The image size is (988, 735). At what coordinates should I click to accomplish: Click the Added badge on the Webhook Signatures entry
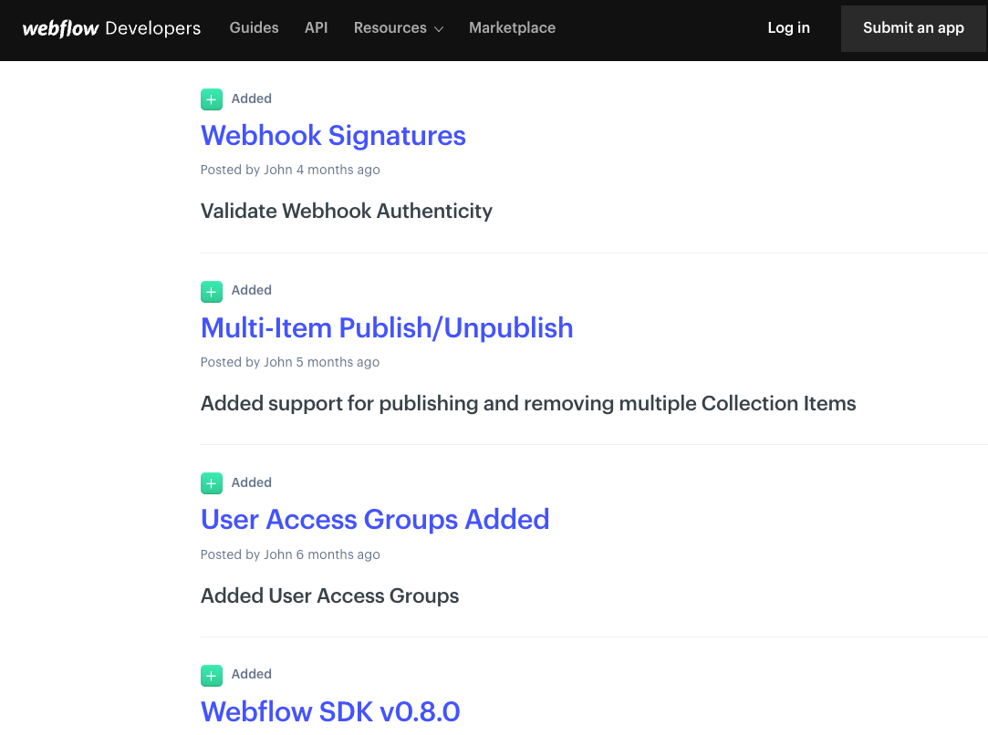pos(251,98)
